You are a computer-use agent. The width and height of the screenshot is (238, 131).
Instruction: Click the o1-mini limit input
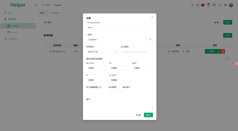coord(120,80)
